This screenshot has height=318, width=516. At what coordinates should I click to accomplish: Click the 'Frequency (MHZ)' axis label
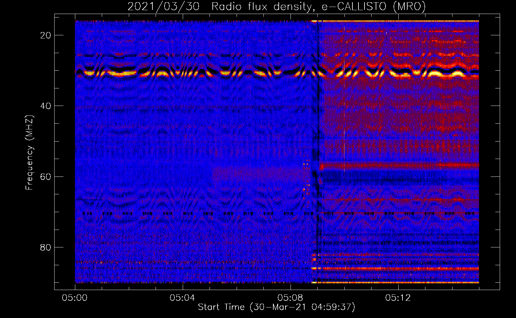(x=29, y=153)
